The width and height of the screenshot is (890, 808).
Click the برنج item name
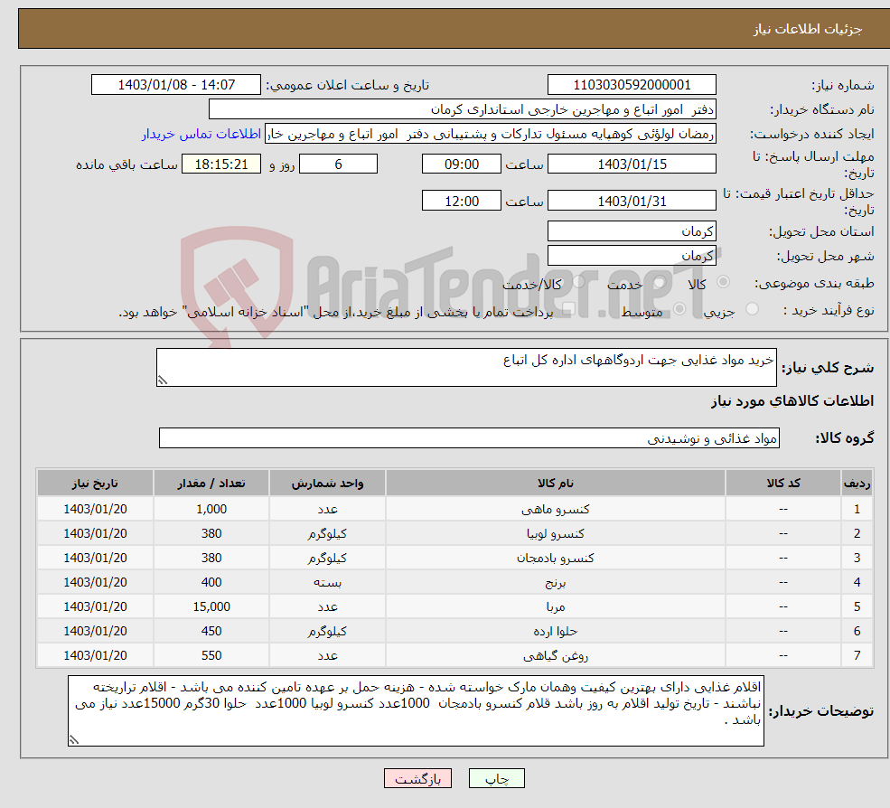pyautogui.click(x=555, y=583)
